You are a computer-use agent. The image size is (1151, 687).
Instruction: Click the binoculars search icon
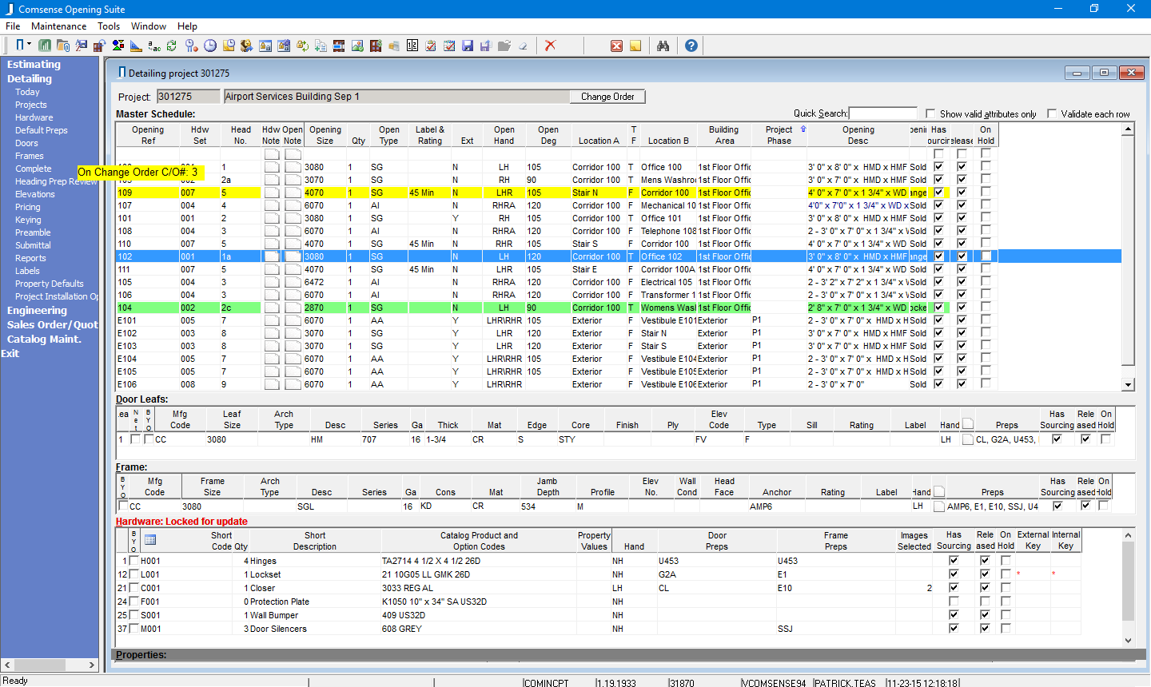[663, 46]
